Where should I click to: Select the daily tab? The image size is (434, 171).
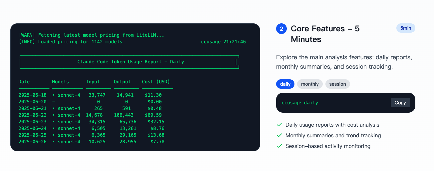[285, 84]
